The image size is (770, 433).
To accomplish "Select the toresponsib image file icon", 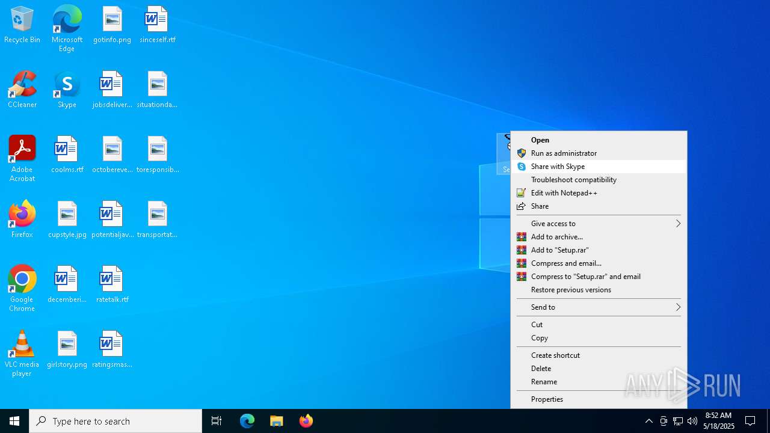I will [x=157, y=155].
